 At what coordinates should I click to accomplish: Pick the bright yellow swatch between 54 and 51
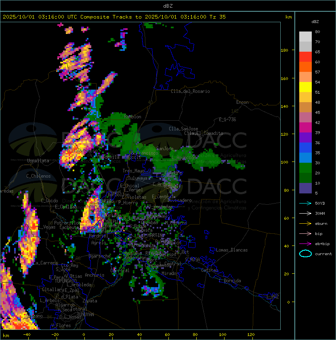pos(305,87)
